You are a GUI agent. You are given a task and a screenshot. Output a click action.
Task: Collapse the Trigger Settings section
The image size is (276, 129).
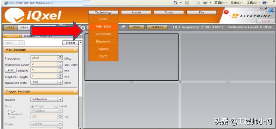[75, 92]
